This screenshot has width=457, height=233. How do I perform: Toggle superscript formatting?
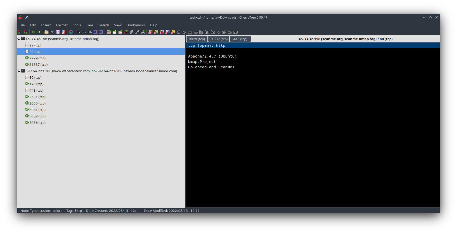[x=224, y=32]
